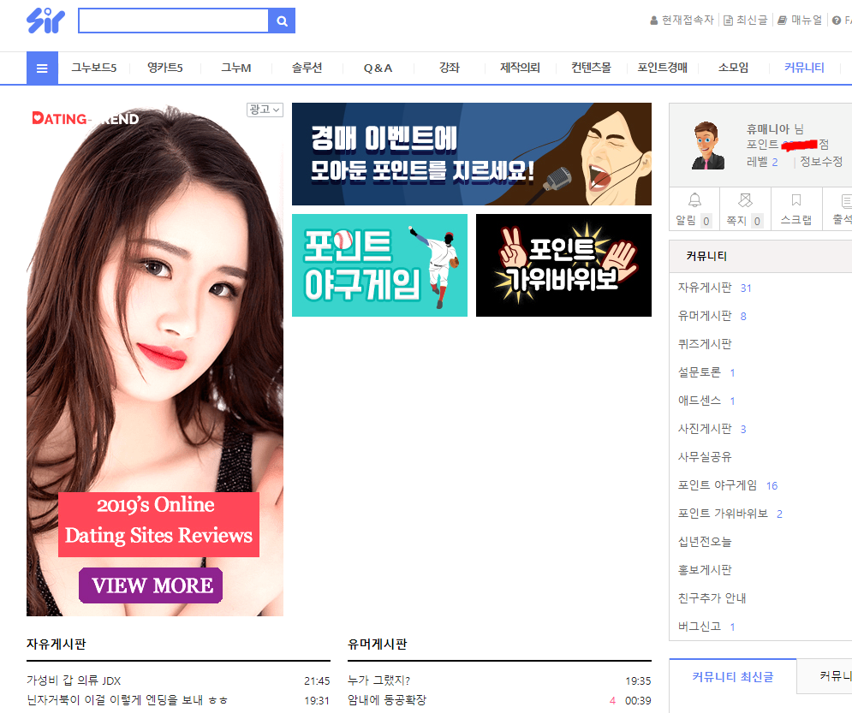Viewport: 852px width, 713px height.
Task: Open the 매뉴얼 manual link
Action: pyautogui.click(x=800, y=20)
